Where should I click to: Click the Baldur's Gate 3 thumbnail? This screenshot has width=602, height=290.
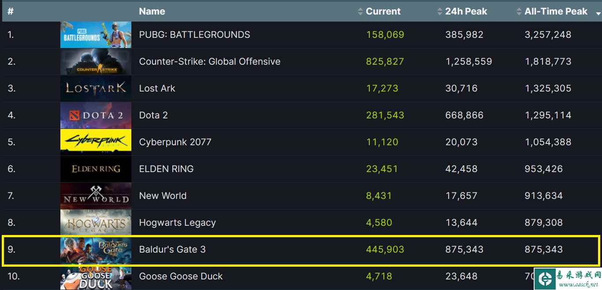[96, 250]
